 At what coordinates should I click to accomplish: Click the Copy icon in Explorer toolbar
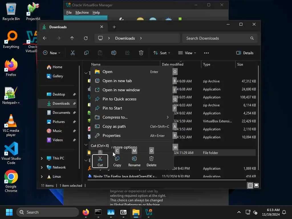pos(86,53)
